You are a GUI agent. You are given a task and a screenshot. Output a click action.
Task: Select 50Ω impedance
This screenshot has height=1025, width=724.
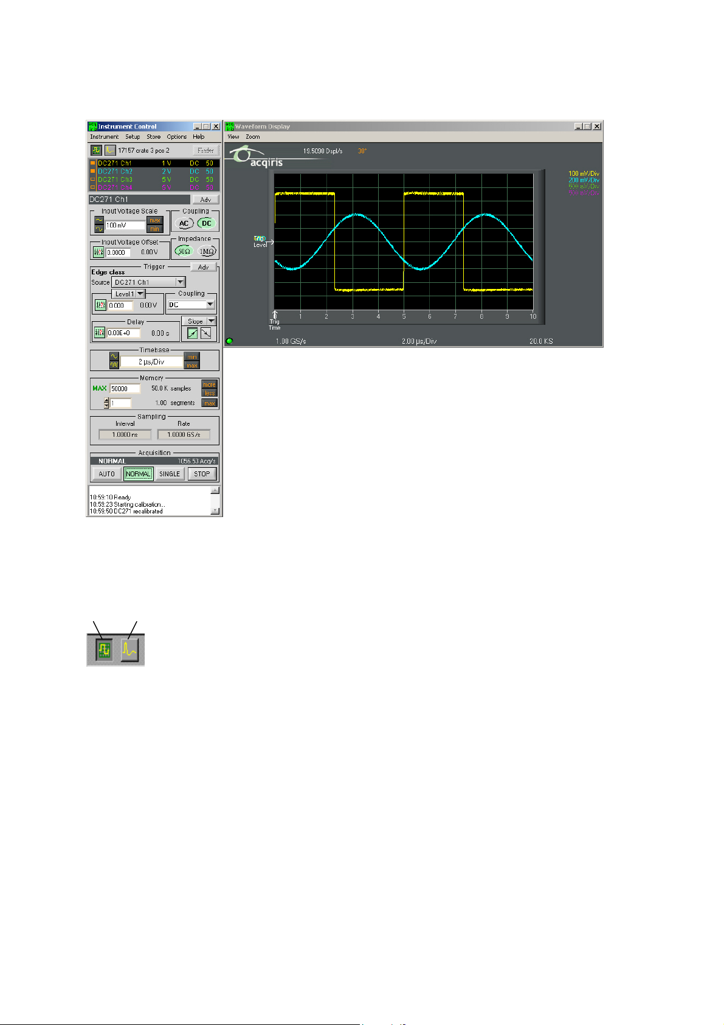pyautogui.click(x=184, y=251)
